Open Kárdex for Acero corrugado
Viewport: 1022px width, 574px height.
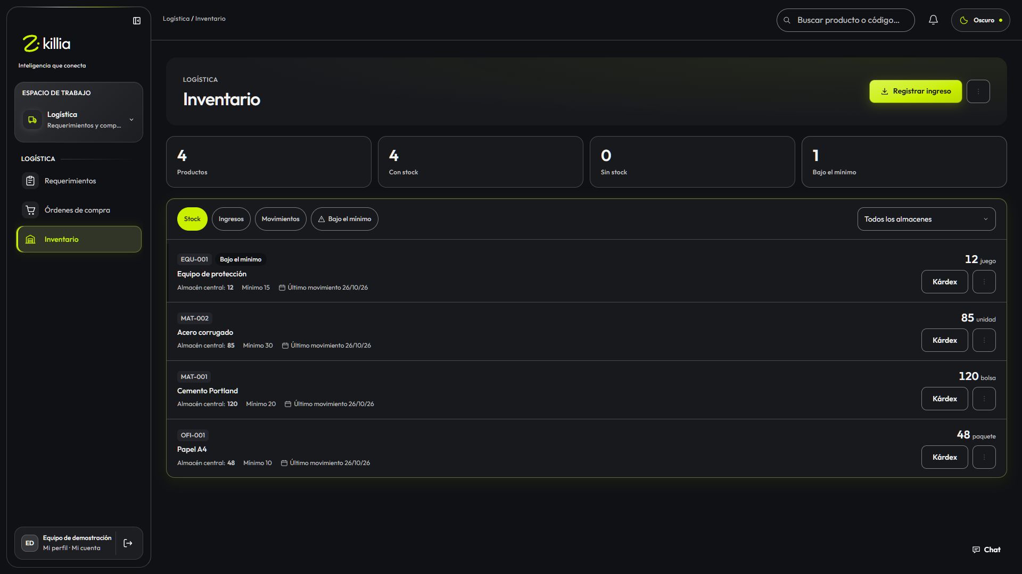click(x=944, y=340)
